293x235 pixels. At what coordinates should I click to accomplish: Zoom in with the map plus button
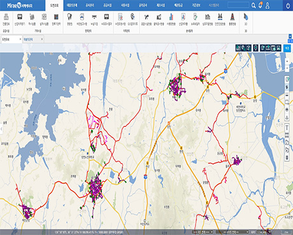tap(287, 62)
